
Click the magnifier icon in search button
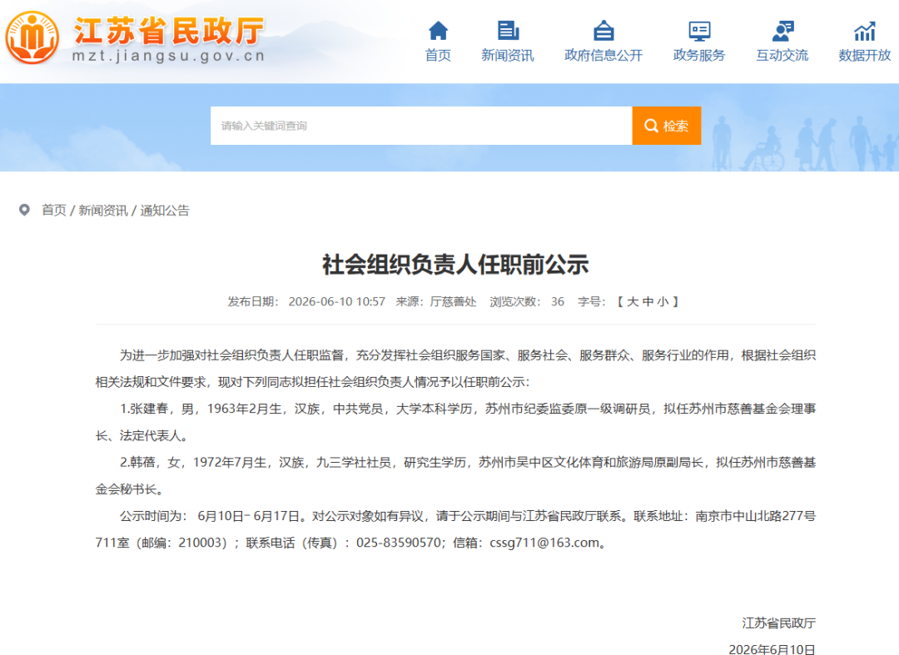pyautogui.click(x=651, y=126)
